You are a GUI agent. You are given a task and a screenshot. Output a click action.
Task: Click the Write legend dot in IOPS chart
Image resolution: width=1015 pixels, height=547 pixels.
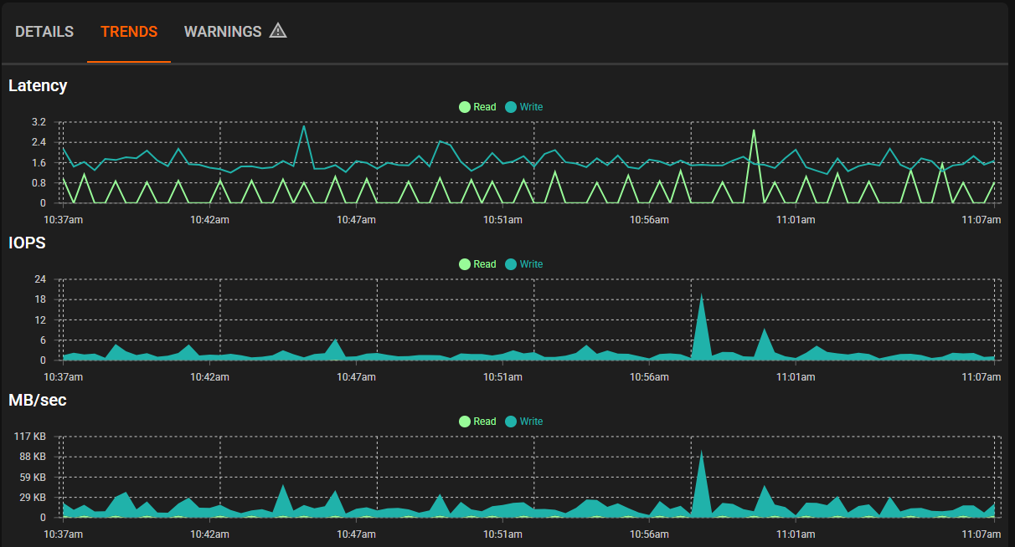tap(511, 264)
